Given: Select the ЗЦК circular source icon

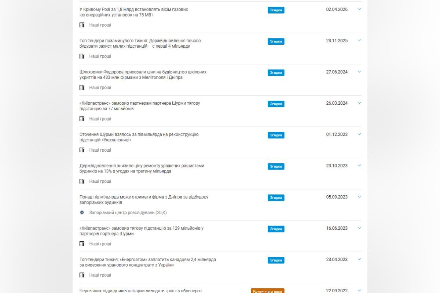Looking at the screenshot, I should [x=82, y=212].
